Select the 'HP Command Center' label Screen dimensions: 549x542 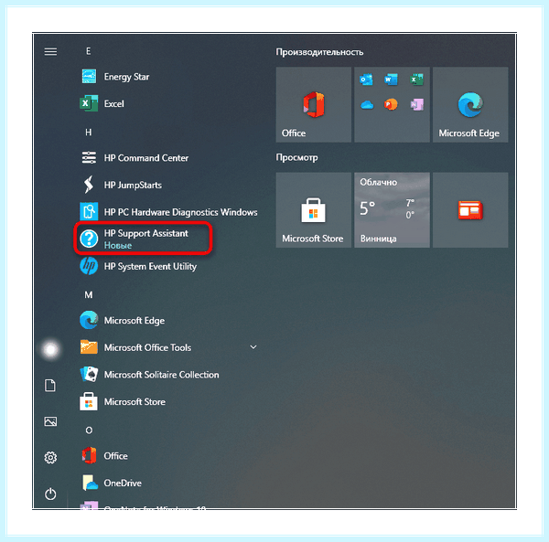(x=146, y=158)
